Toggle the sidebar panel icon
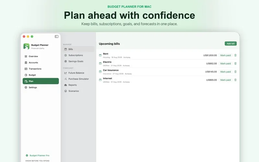 pos(56,36)
